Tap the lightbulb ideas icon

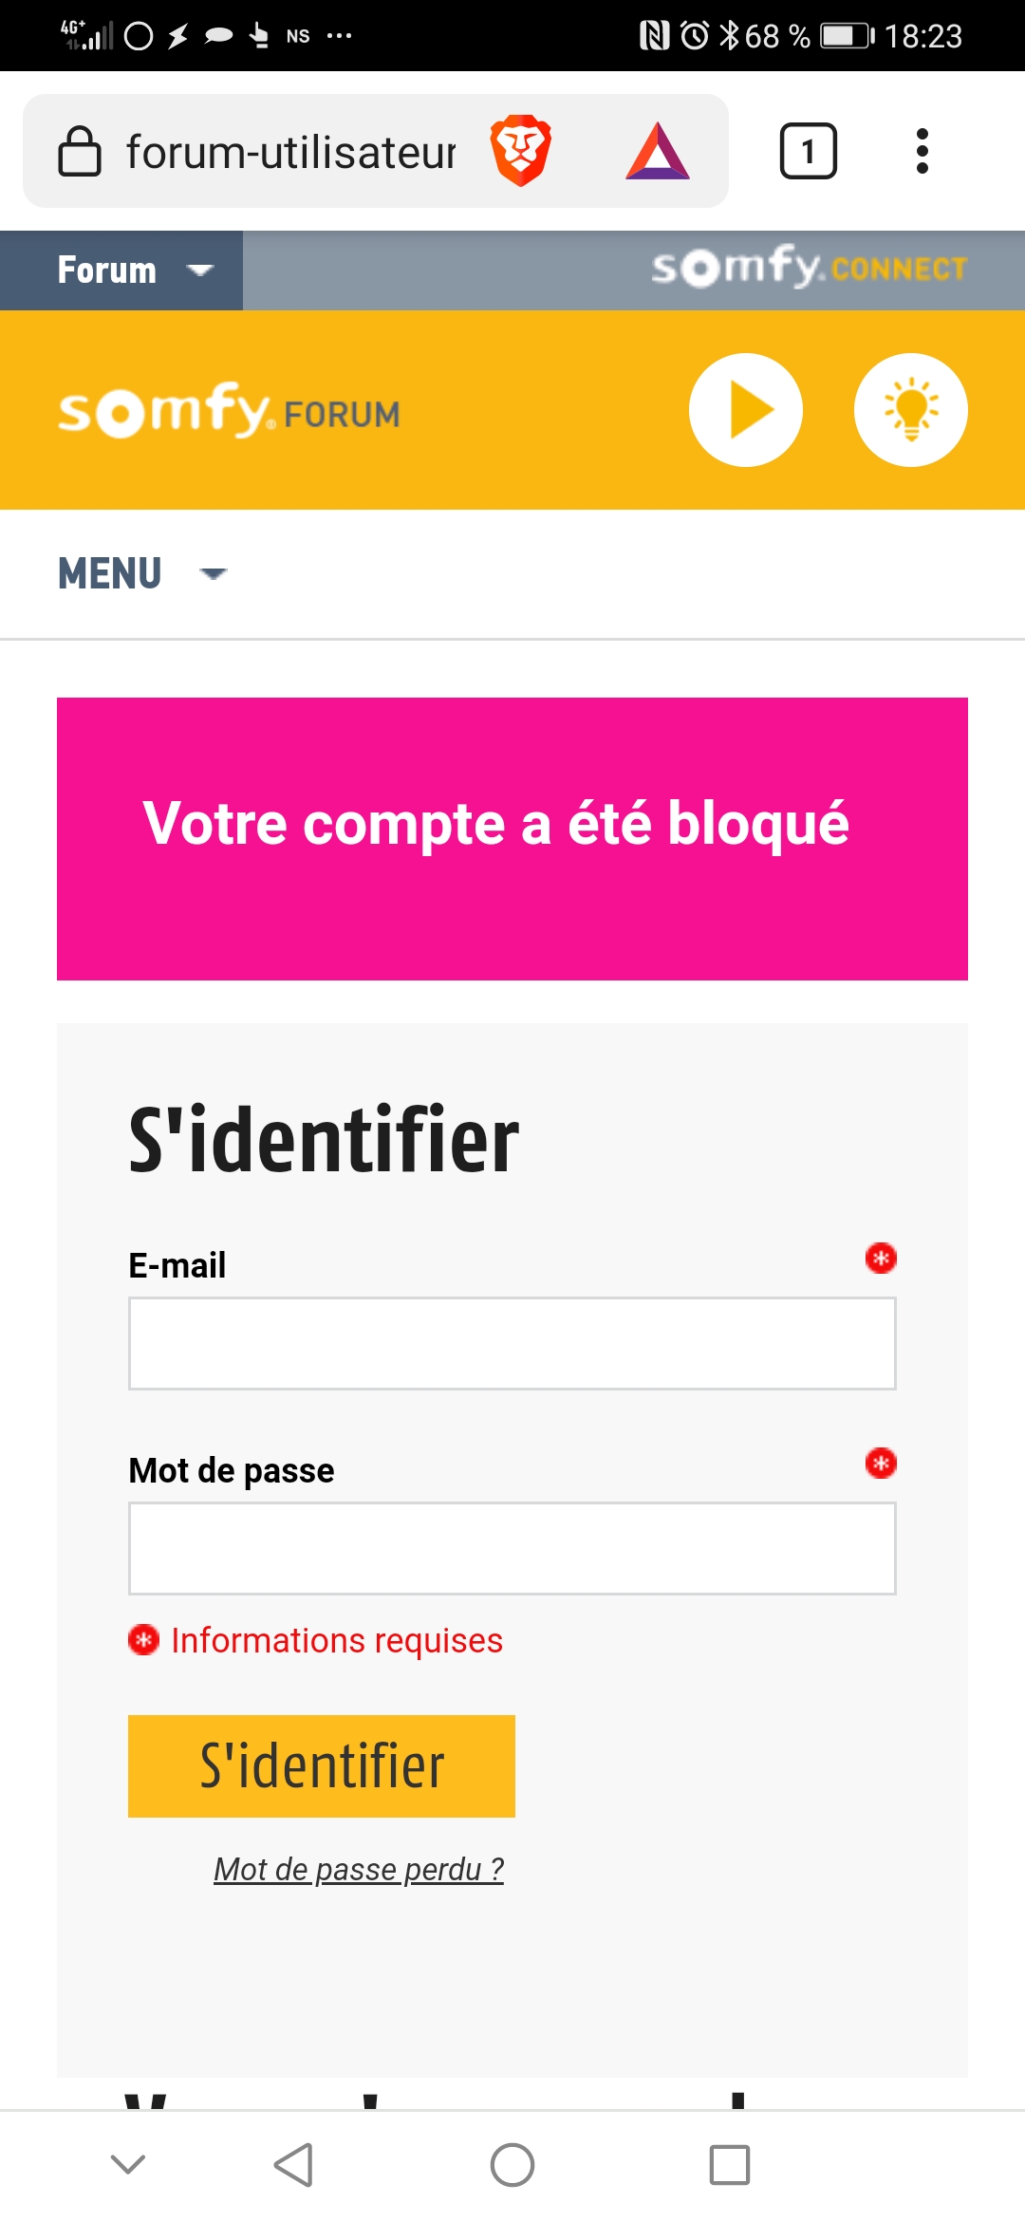910,410
